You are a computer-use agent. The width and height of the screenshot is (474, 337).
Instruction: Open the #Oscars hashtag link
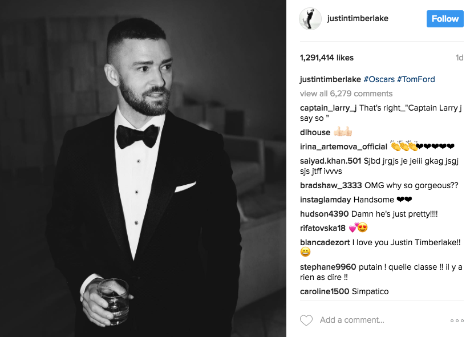point(379,79)
